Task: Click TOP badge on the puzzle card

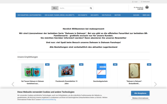Action: pos(81,65)
